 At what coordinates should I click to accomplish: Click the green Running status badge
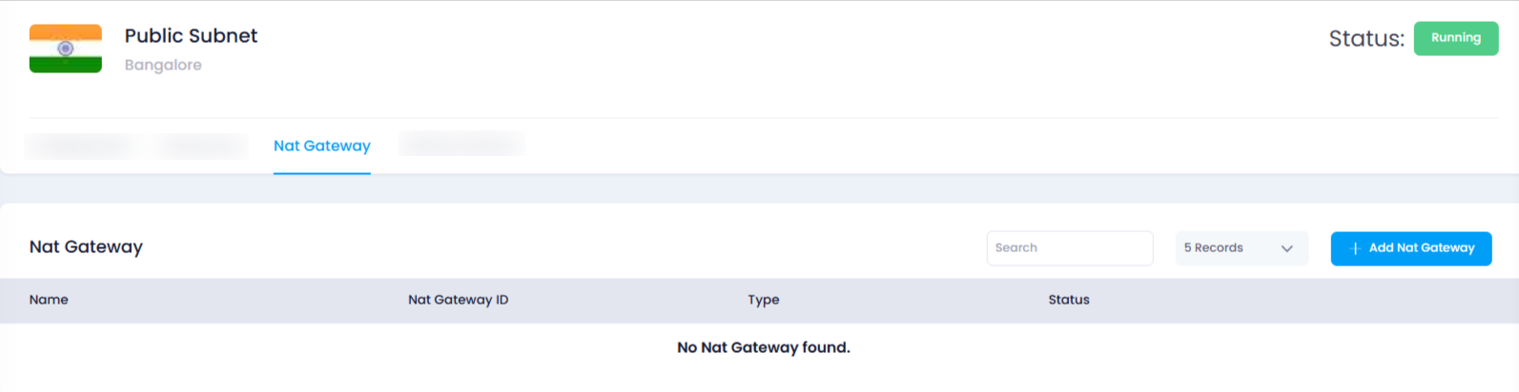click(1456, 38)
